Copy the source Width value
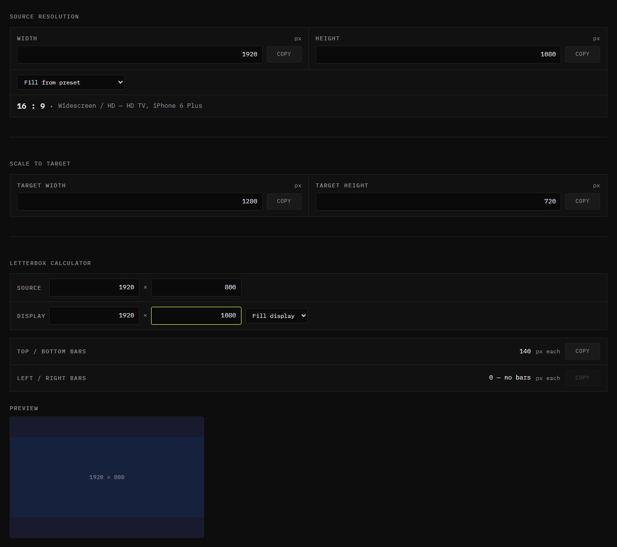617x547 pixels. click(x=284, y=54)
